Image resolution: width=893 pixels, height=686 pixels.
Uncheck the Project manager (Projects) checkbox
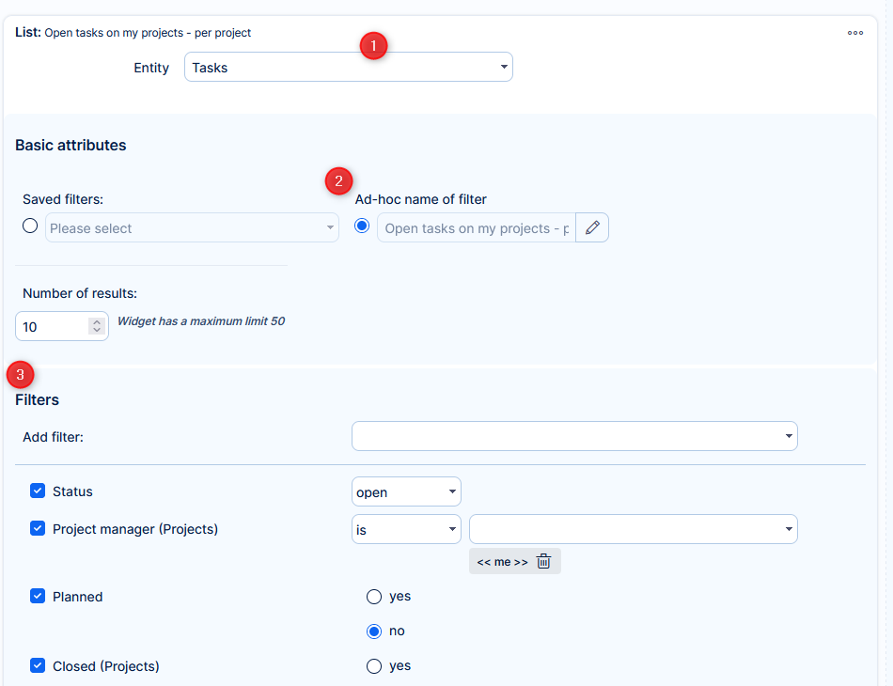[x=38, y=529]
